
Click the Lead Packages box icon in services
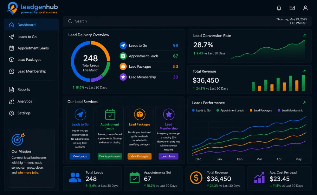pos(139,114)
